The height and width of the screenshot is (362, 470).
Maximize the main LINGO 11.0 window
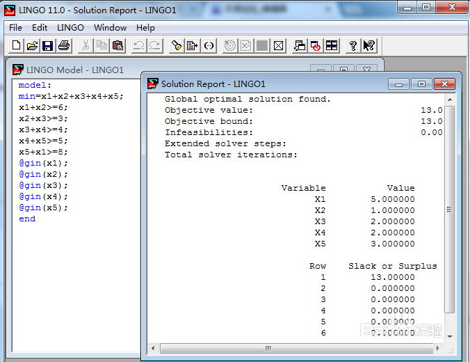pos(426,7)
